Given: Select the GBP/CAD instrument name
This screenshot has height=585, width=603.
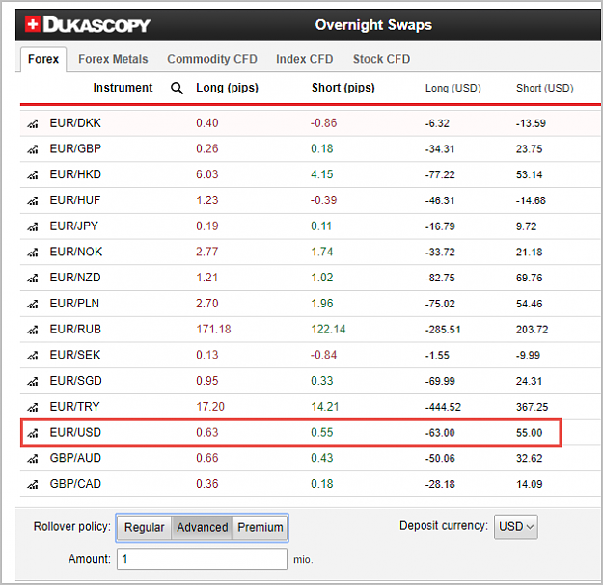Looking at the screenshot, I should point(75,484).
